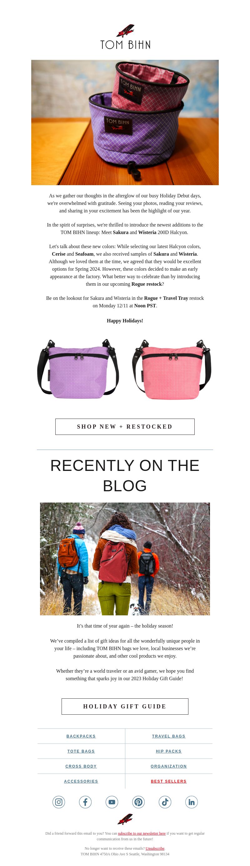Follow the subscribe to our newsletter link
250x866 pixels.
click(142, 833)
